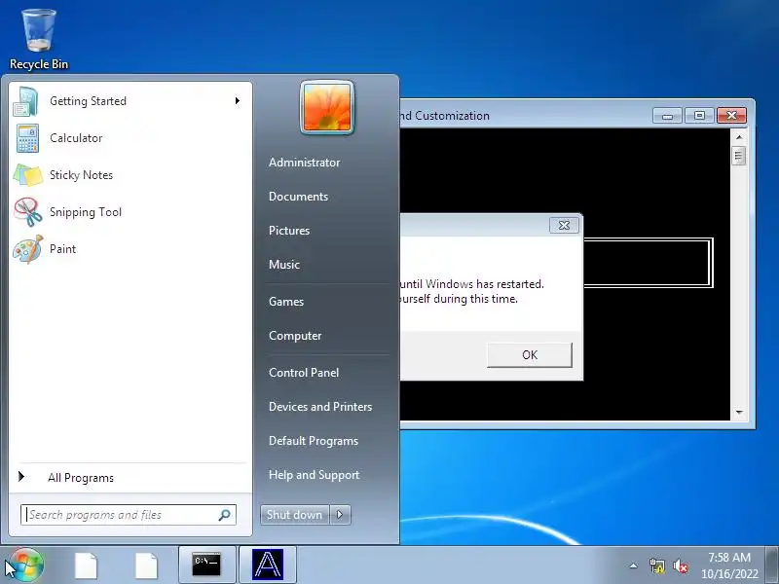Launch the Snipping Tool
The width and height of the screenshot is (779, 584).
(130, 212)
